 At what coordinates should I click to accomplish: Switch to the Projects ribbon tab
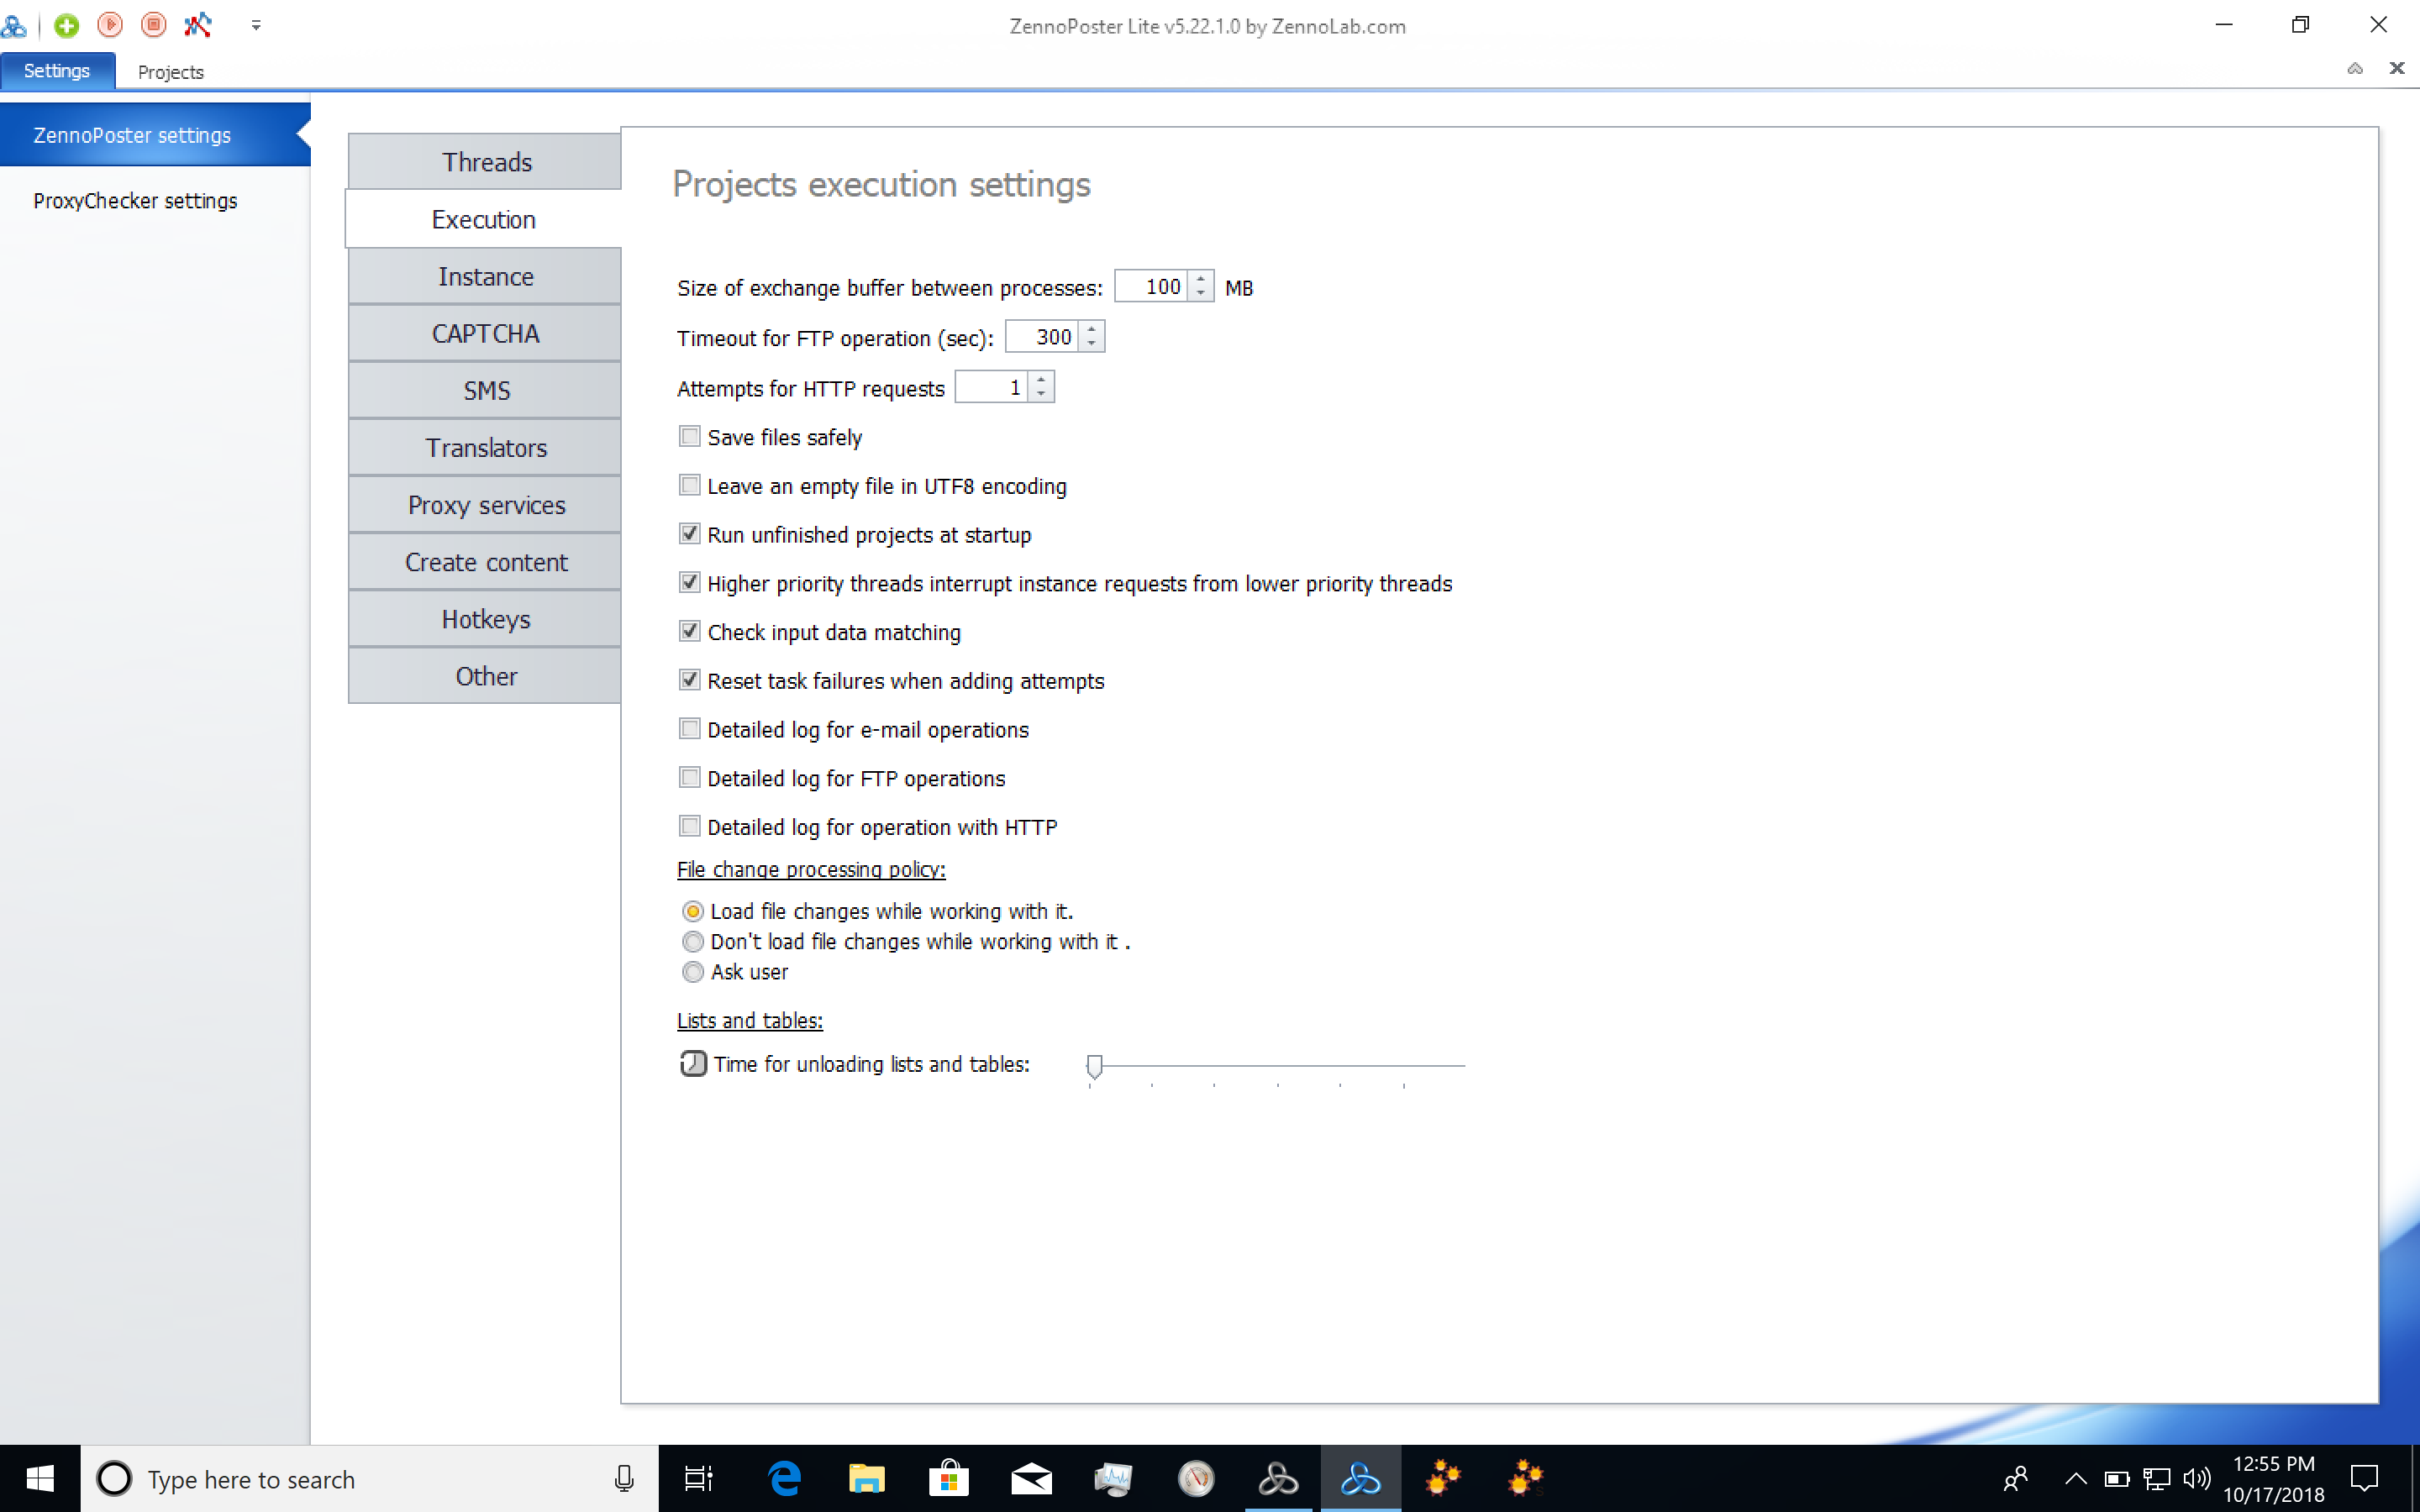tap(170, 72)
